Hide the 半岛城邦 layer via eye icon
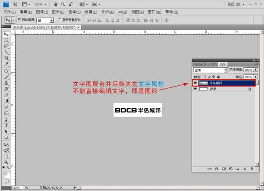 coord(195,83)
